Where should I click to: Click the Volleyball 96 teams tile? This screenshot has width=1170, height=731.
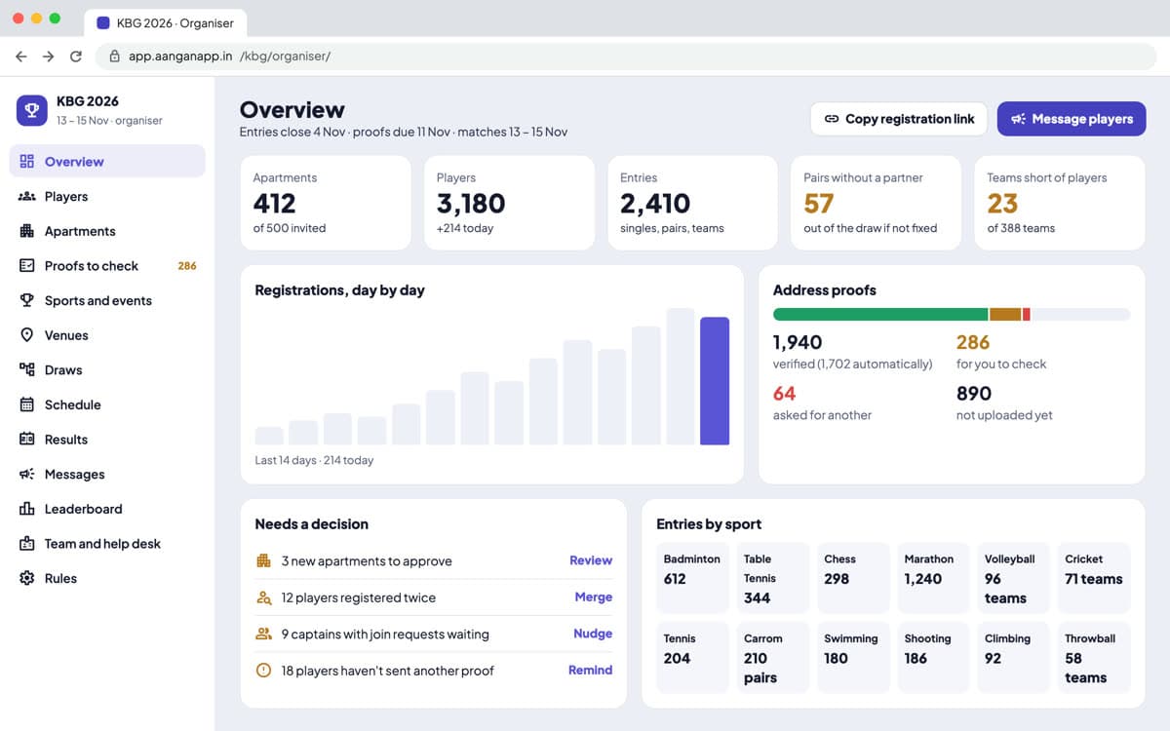click(x=1014, y=578)
